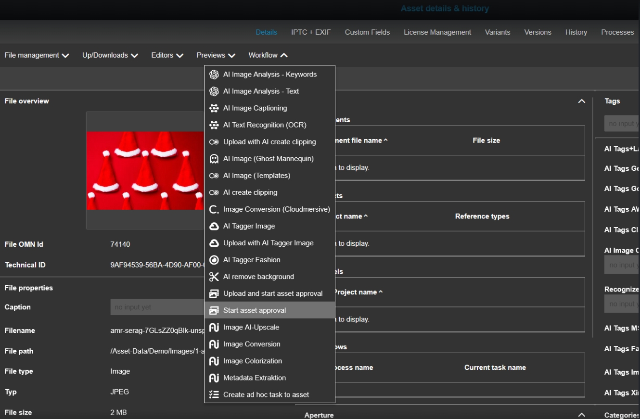Click the AI Image Captioning icon
This screenshot has width=640, height=419.
click(214, 108)
